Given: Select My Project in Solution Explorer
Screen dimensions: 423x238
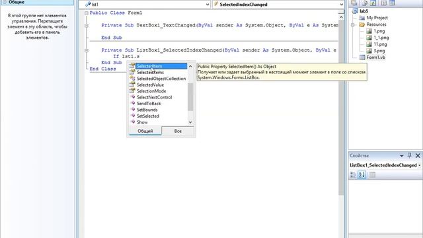Looking at the screenshot, I should [x=377, y=18].
